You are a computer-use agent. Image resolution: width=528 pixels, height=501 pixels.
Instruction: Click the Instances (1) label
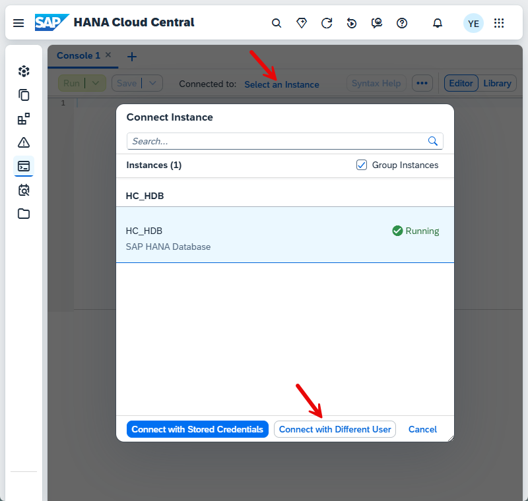pyautogui.click(x=154, y=165)
